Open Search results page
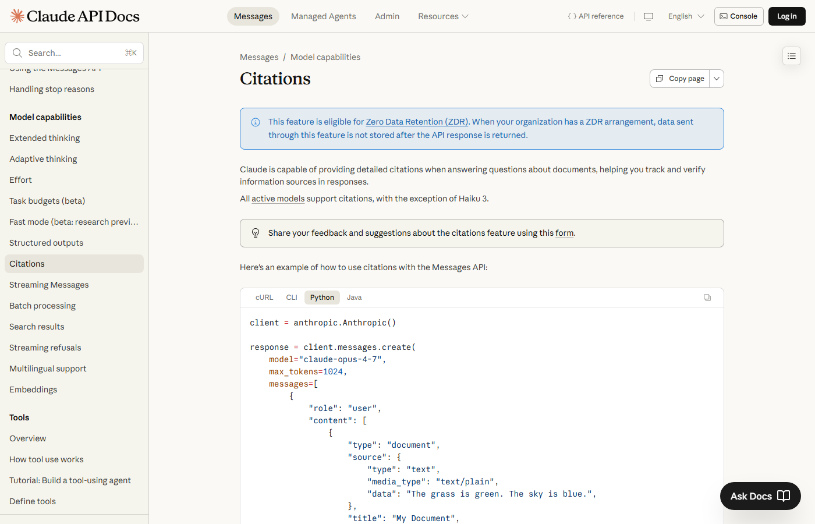 [x=74, y=327]
